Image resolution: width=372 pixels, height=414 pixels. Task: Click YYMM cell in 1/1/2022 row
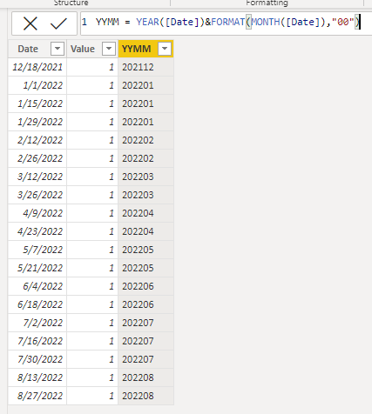[145, 85]
